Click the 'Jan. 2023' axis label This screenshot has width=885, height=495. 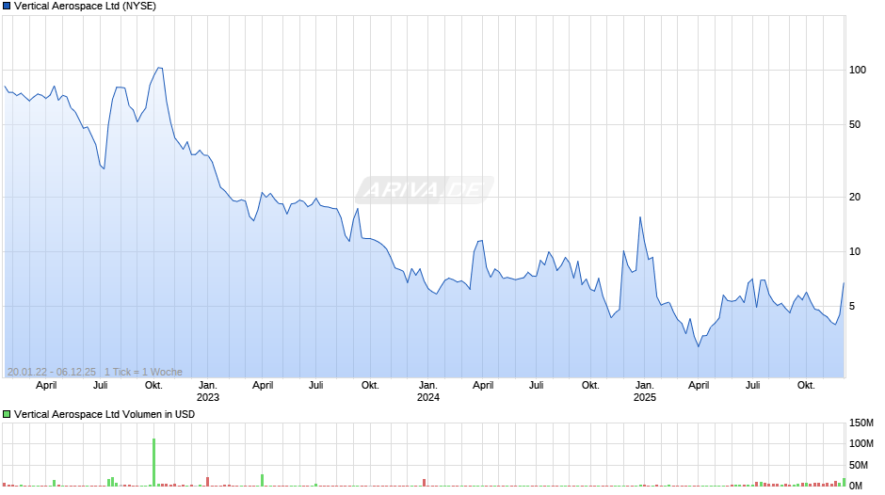208,391
